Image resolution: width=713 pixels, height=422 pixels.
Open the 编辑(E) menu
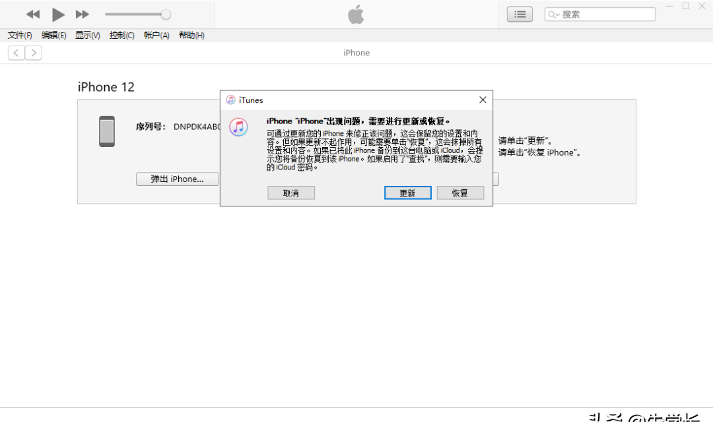[x=53, y=36]
